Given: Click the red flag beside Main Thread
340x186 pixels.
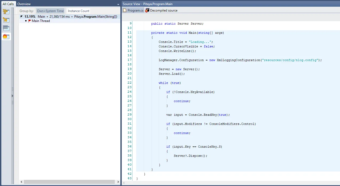Looking at the screenshot, I should [30, 21].
